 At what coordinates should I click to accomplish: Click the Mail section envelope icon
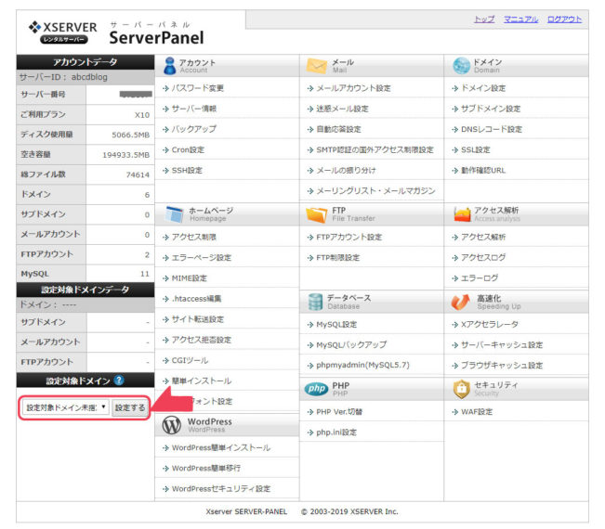pos(316,66)
